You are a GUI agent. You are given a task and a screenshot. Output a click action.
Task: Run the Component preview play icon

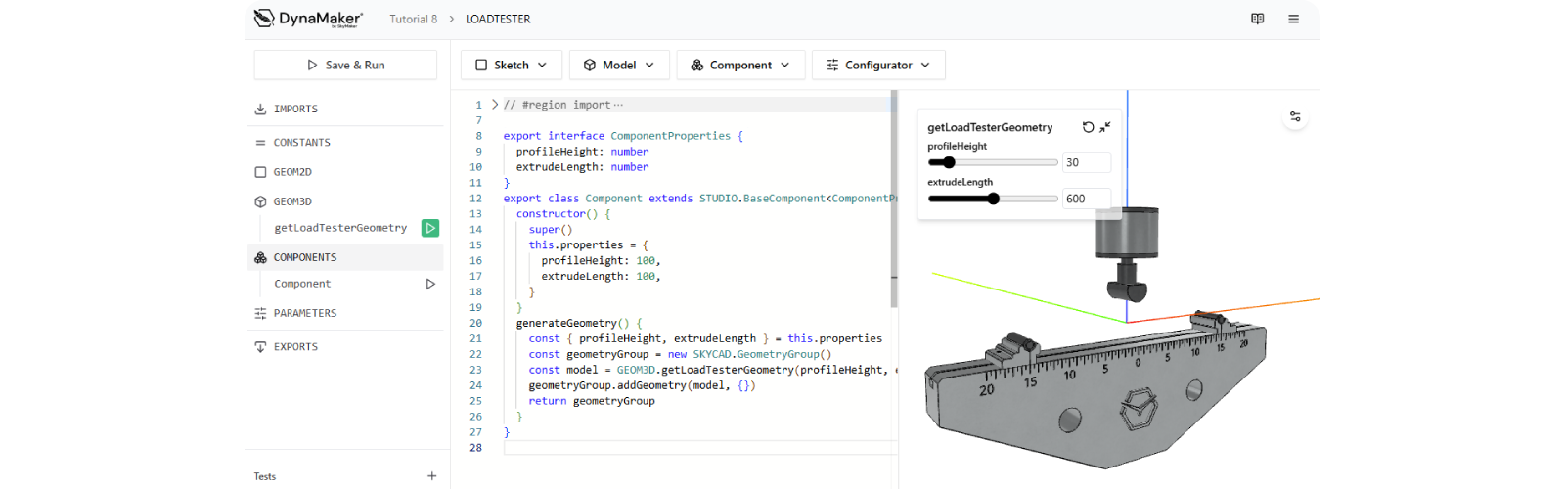(430, 284)
